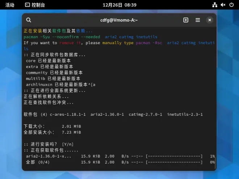Click the aria2 download progress bar

point(174,156)
